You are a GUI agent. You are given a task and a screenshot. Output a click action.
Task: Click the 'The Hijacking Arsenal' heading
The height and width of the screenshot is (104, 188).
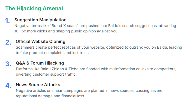coord(34,8)
